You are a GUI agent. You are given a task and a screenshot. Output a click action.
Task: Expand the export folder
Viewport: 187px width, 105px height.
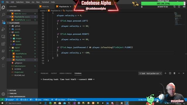click(10, 48)
